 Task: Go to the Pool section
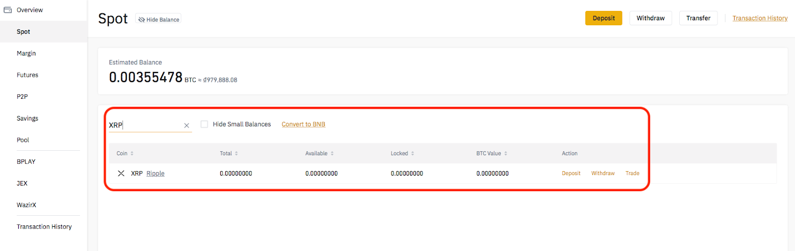[x=23, y=140]
